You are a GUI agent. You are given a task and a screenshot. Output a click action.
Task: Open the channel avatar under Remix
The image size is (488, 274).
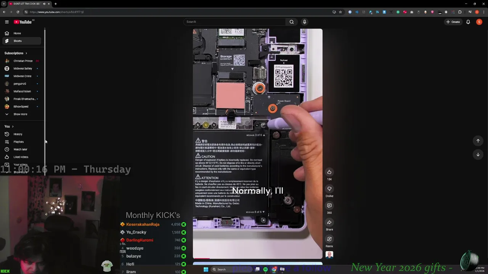[x=329, y=255]
